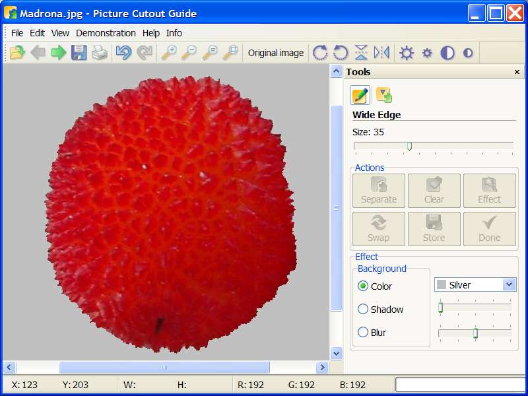Click the 'R: 192' status bar value
The width and height of the screenshot is (528, 396).
click(251, 385)
